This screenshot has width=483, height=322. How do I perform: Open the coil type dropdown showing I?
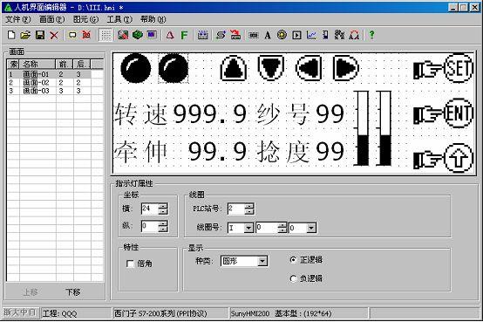[x=248, y=228]
